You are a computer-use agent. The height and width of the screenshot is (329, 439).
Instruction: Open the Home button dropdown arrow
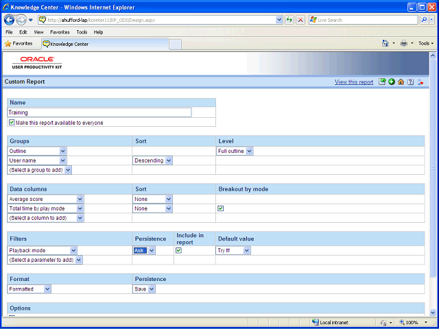pos(394,43)
